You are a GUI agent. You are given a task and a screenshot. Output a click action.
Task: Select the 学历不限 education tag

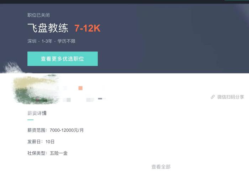(67, 41)
